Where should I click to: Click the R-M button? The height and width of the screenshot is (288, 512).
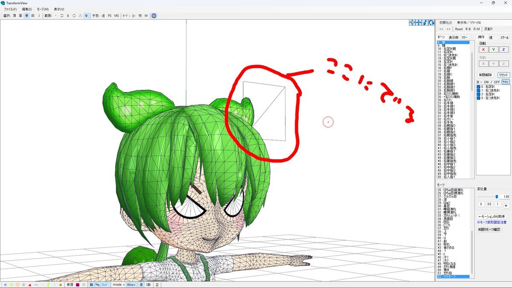coord(476,29)
